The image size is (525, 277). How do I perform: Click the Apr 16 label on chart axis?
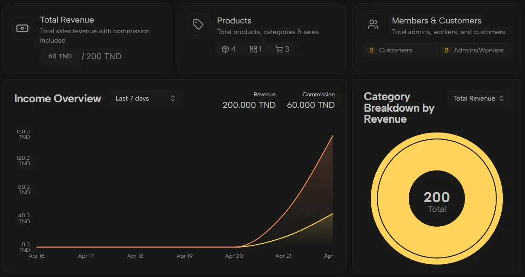pyautogui.click(x=37, y=256)
